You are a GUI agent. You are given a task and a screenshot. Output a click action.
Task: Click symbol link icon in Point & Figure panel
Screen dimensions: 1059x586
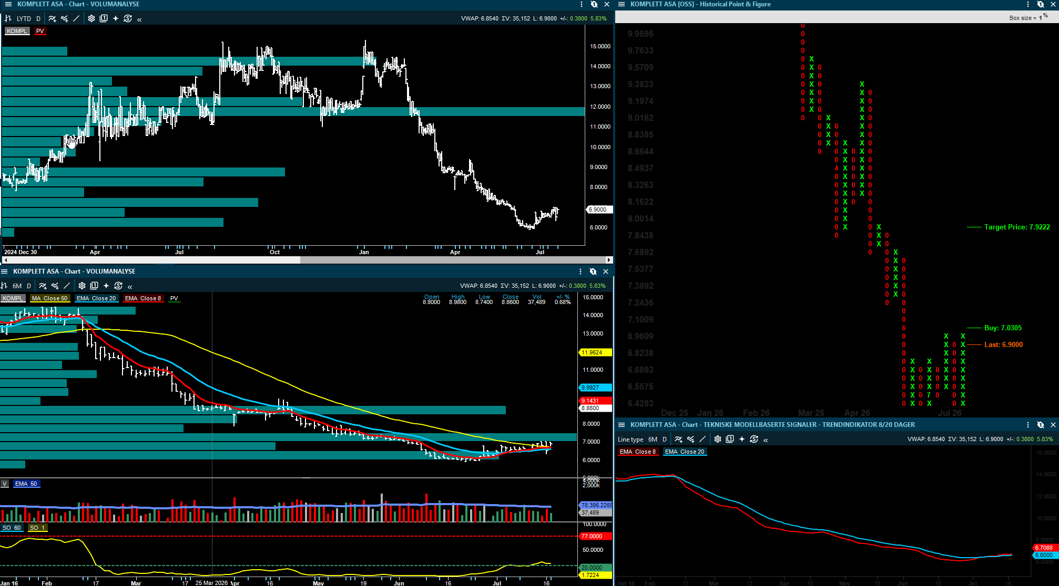tap(1041, 4)
